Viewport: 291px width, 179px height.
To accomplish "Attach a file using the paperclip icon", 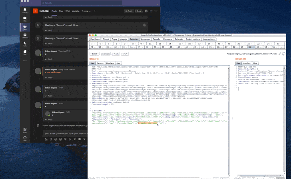I will tap(51, 139).
